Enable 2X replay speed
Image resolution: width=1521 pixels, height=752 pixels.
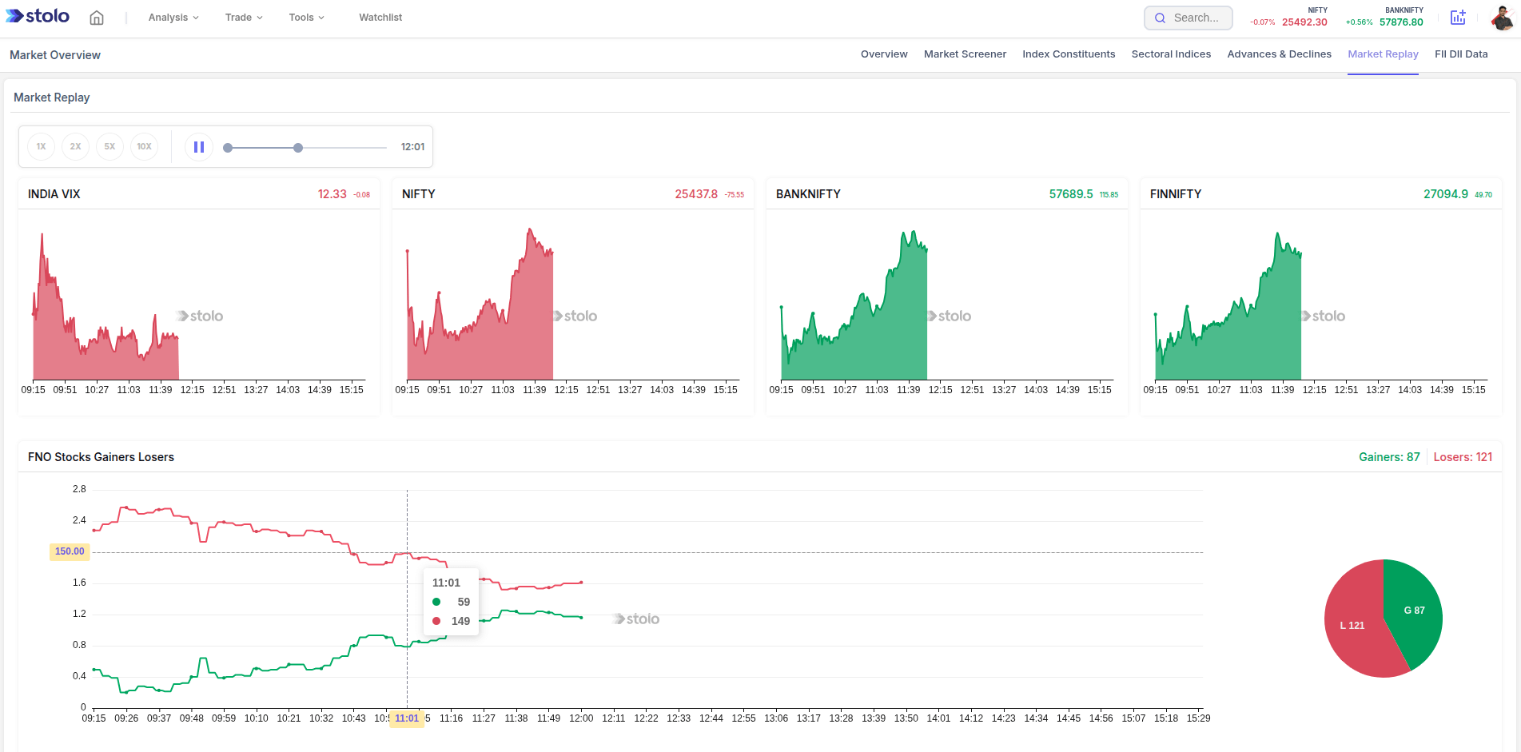point(75,146)
